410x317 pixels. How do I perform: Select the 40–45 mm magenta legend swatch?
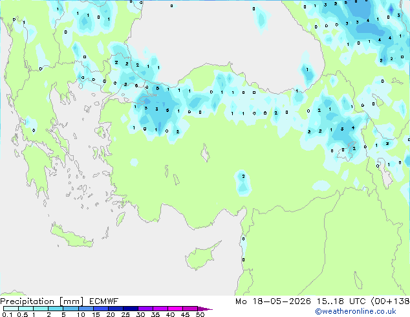click(x=175, y=309)
